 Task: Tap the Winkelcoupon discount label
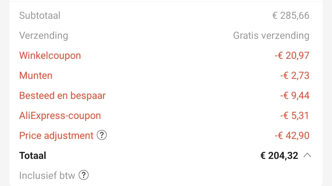[x=50, y=55]
